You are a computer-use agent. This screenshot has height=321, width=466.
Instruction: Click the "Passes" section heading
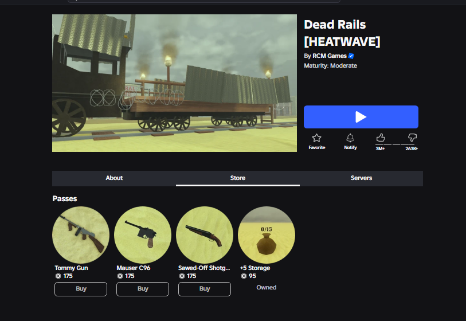pyautogui.click(x=65, y=198)
